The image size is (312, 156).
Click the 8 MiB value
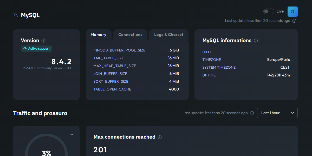pos(174,74)
